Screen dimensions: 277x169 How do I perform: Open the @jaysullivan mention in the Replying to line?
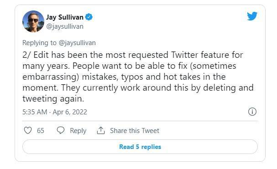pyautogui.click(x=77, y=43)
